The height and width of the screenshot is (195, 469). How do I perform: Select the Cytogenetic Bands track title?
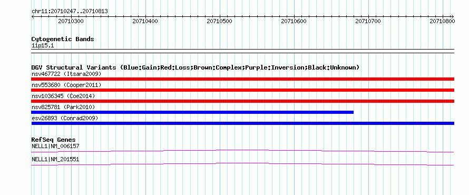[x=63, y=39]
